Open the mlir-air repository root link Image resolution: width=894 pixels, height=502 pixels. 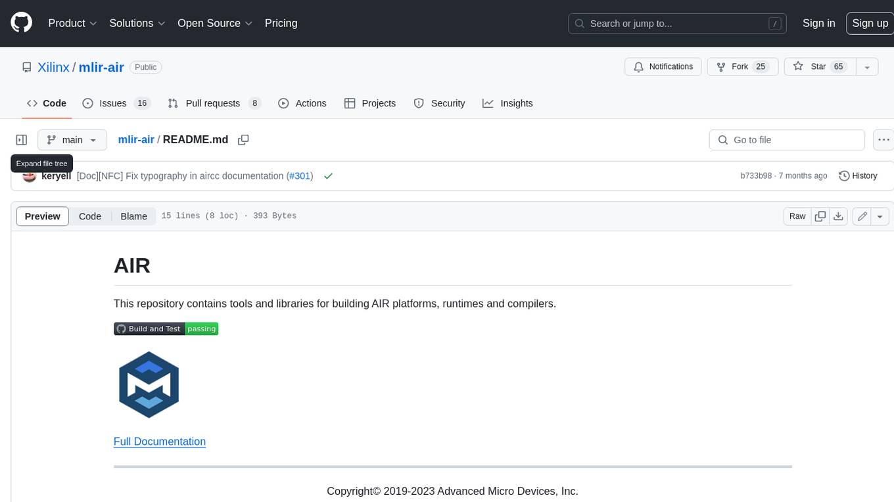point(101,67)
